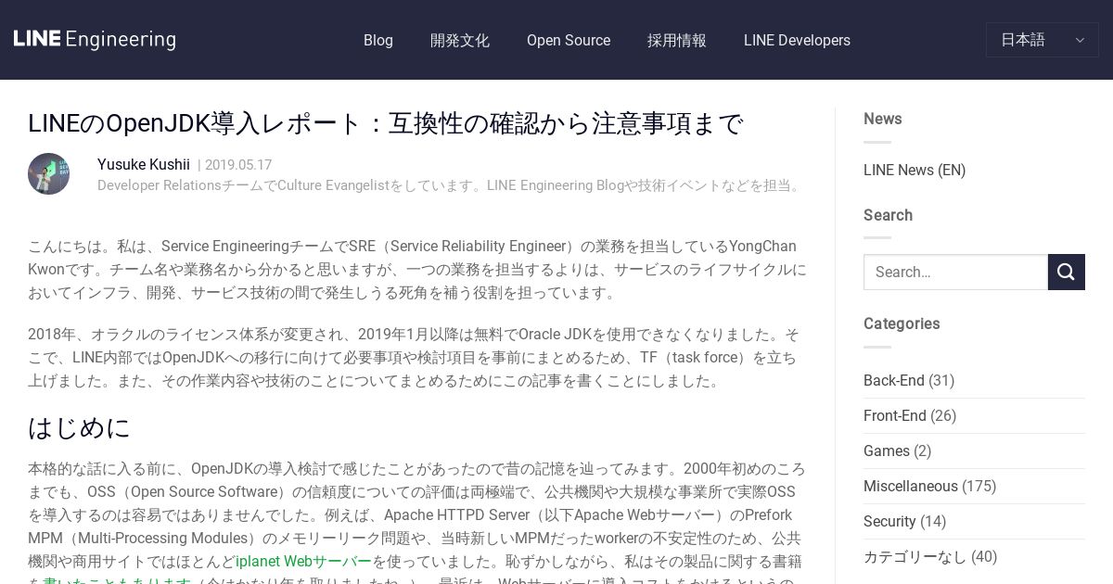Click the はじめに section heading
Viewport: 1113px width, 584px height.
click(x=80, y=427)
